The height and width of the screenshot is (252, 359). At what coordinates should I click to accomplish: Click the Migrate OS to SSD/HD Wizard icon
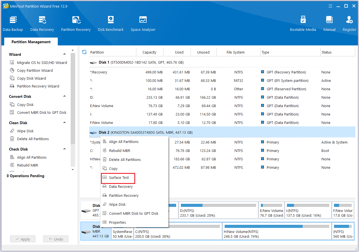tap(12, 63)
